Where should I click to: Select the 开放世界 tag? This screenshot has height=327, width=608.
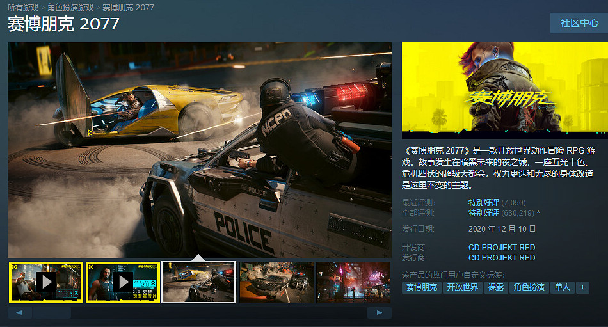(x=463, y=287)
